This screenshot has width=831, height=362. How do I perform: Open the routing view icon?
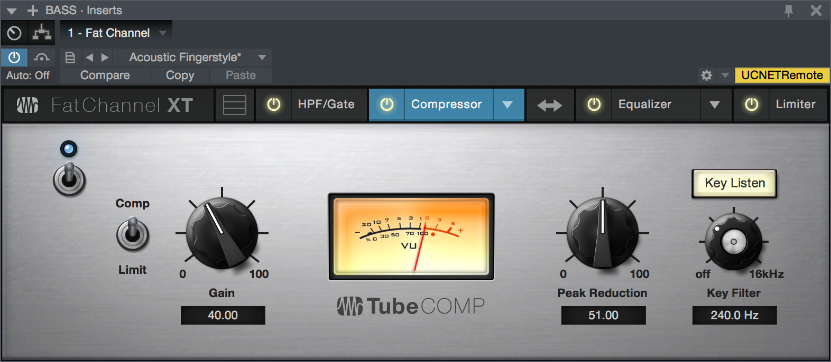(x=41, y=33)
